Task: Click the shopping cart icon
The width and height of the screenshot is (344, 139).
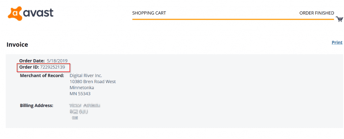Action: (340, 19)
